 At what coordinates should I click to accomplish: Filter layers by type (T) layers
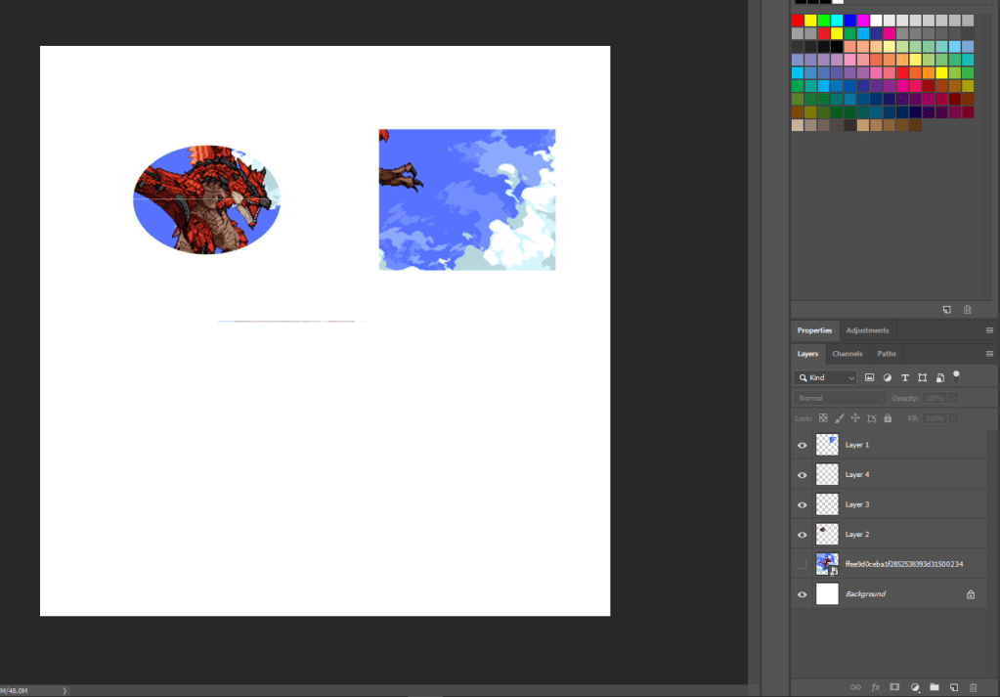tap(904, 377)
